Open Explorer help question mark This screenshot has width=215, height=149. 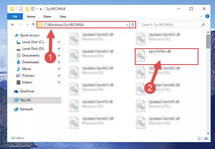click(207, 16)
